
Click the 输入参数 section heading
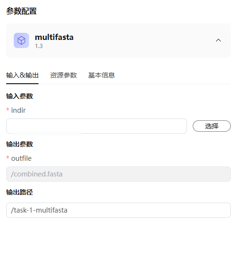click(20, 96)
